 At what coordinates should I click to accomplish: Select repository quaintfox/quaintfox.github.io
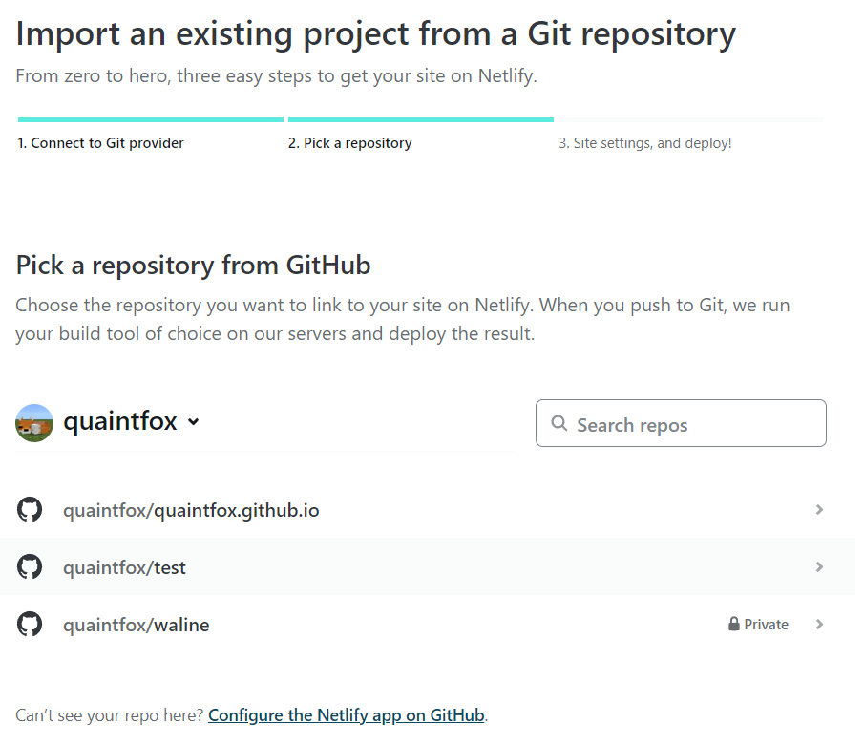191,510
